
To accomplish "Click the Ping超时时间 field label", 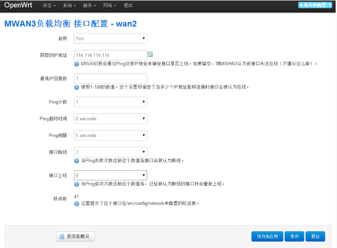I will point(53,119).
